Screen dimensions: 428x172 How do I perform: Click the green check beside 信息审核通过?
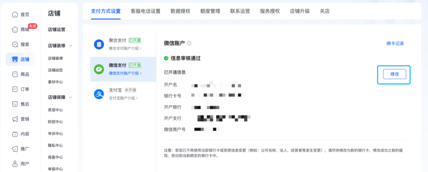pyautogui.click(x=166, y=58)
